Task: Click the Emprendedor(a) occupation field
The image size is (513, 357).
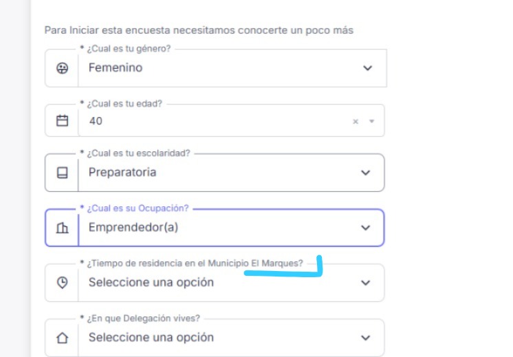Action: point(206,228)
